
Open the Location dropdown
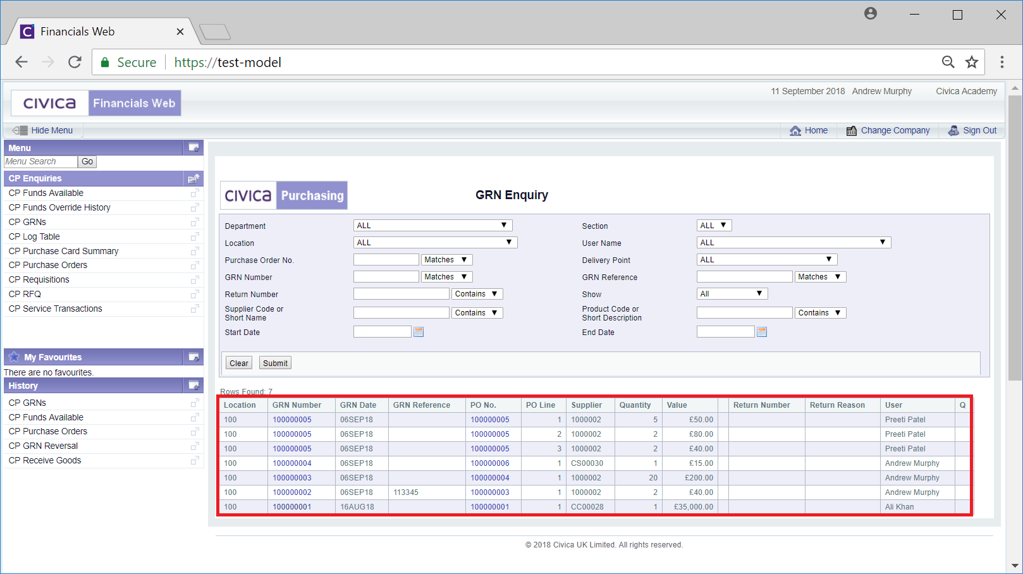click(435, 243)
